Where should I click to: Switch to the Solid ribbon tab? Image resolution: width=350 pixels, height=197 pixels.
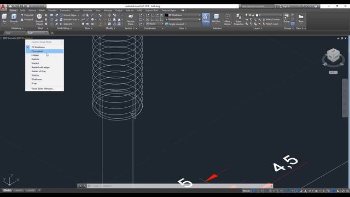coord(22,10)
